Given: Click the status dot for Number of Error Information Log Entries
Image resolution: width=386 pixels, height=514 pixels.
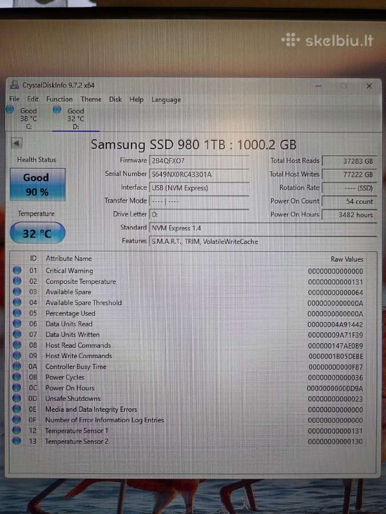Looking at the screenshot, I should pos(17,420).
